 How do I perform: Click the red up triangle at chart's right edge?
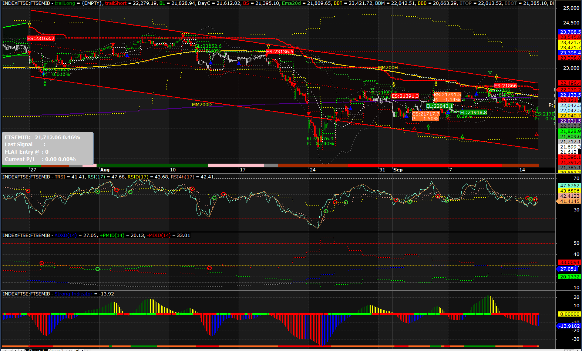click(536, 134)
